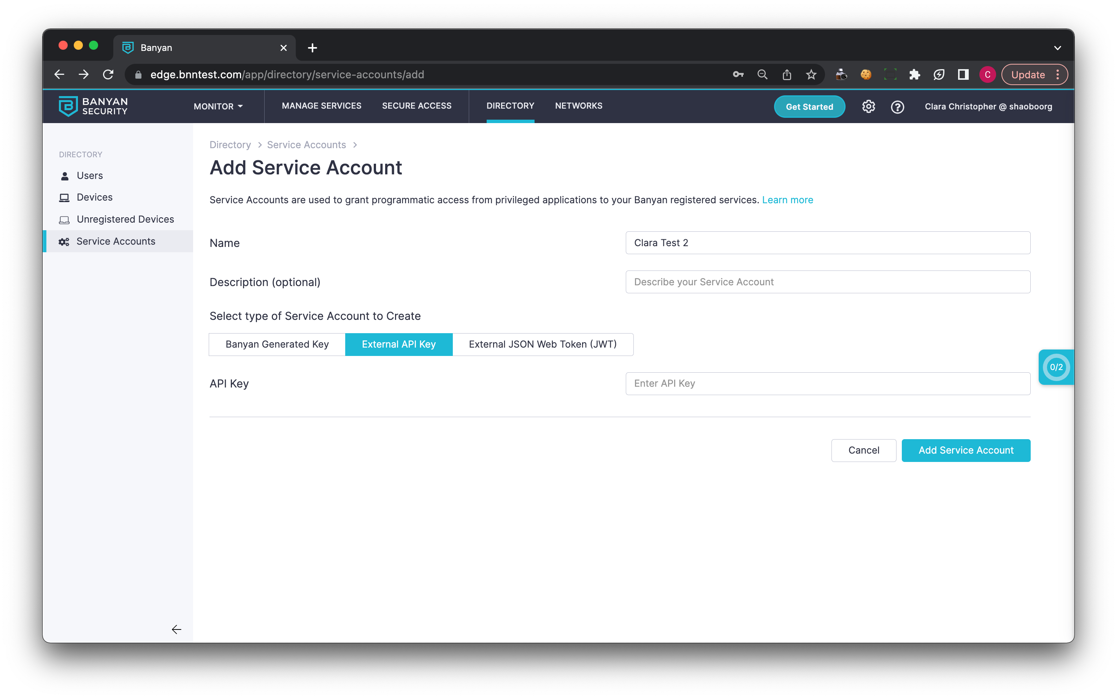Image resolution: width=1117 pixels, height=699 pixels.
Task: Open the browser extensions puzzle icon
Action: point(914,75)
